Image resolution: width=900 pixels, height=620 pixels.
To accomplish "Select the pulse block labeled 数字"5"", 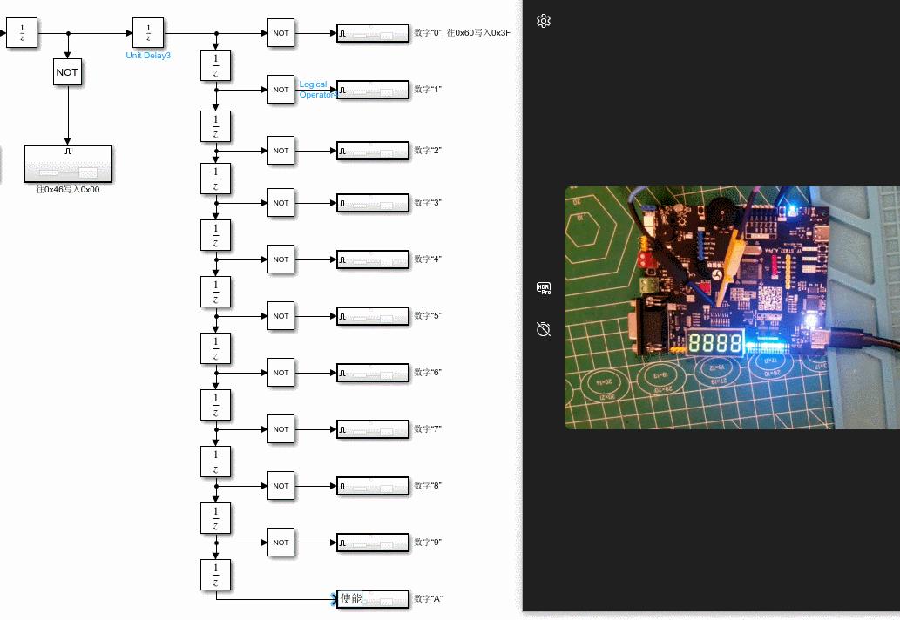I will click(372, 316).
